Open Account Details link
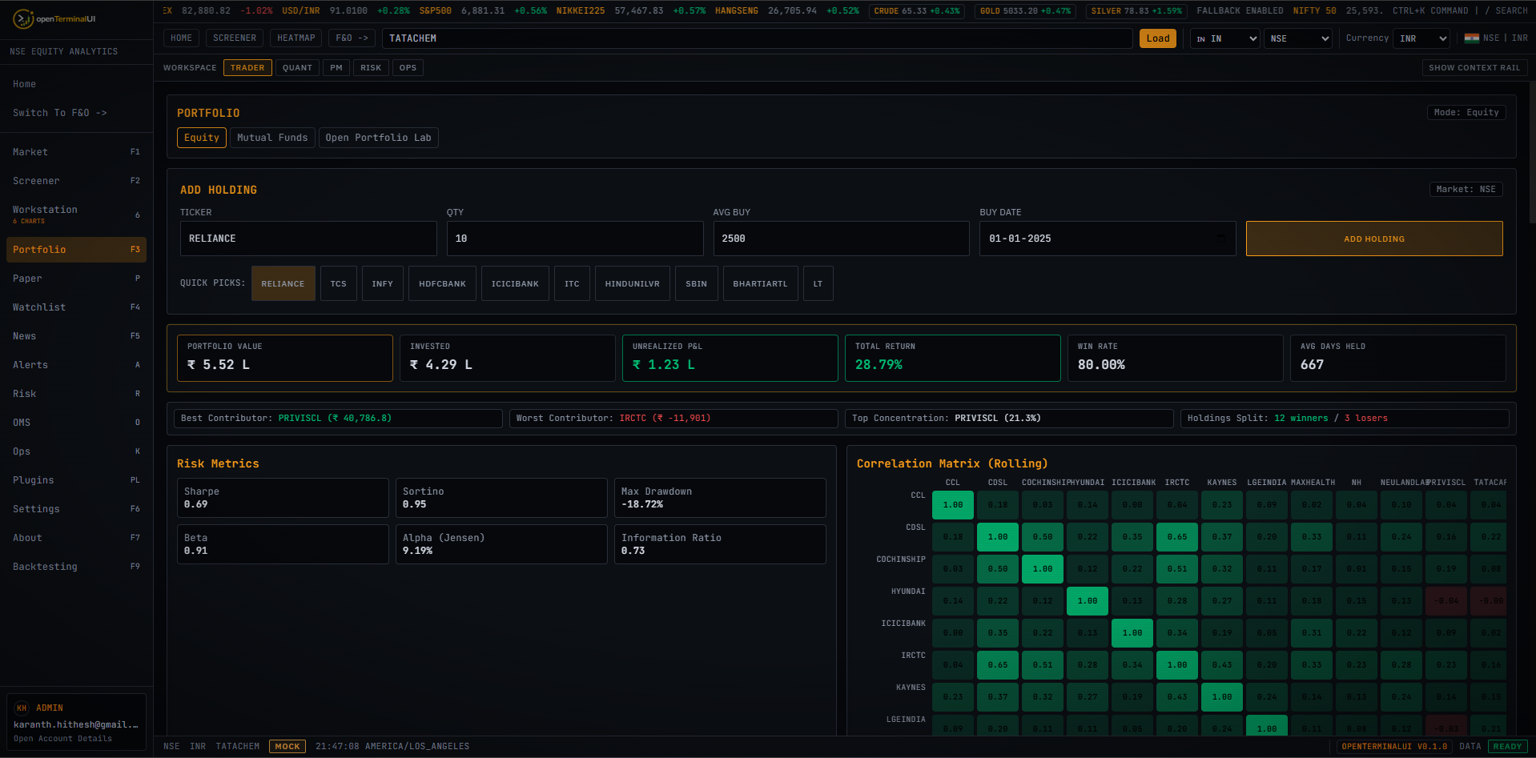Screen dimensions: 1536x758 62,739
